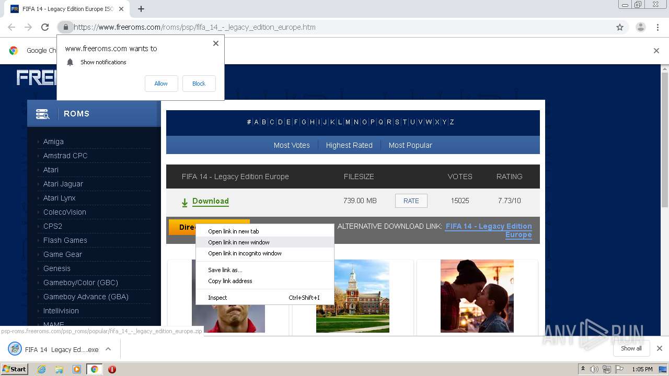This screenshot has width=669, height=376.
Task: Open the Opera taskbar icon
Action: point(112,369)
